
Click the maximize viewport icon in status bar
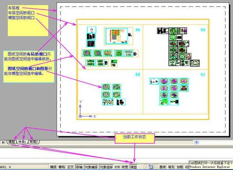click(151, 167)
